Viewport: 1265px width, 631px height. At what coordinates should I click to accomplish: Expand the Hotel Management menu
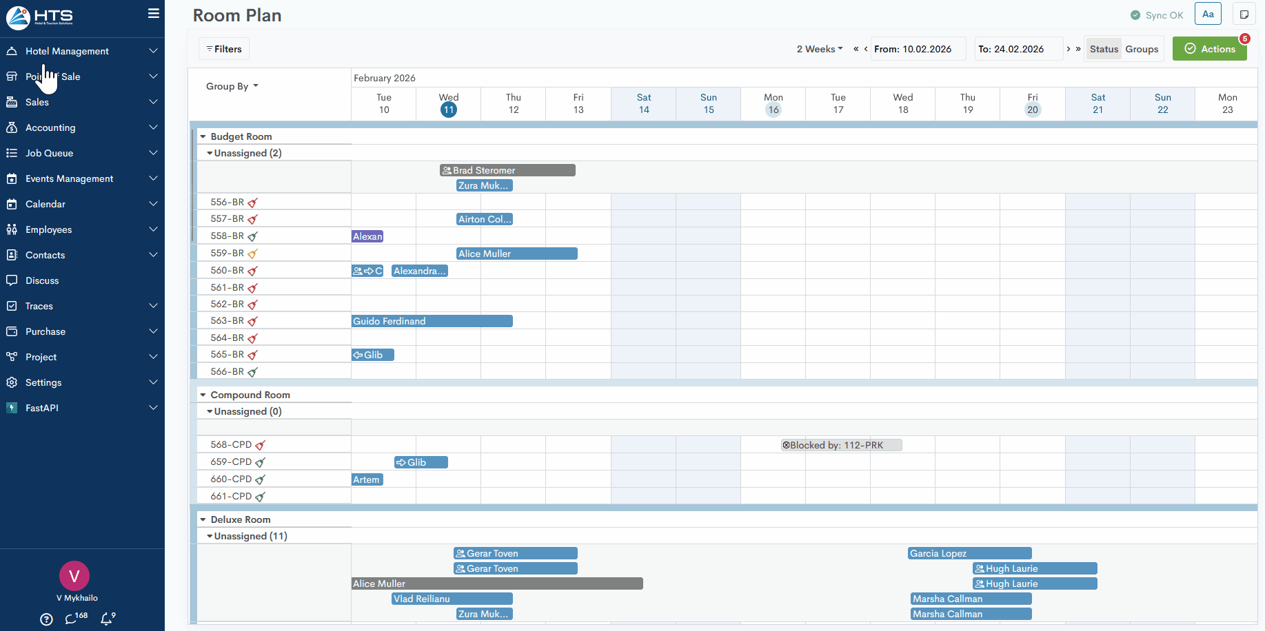[x=82, y=51]
